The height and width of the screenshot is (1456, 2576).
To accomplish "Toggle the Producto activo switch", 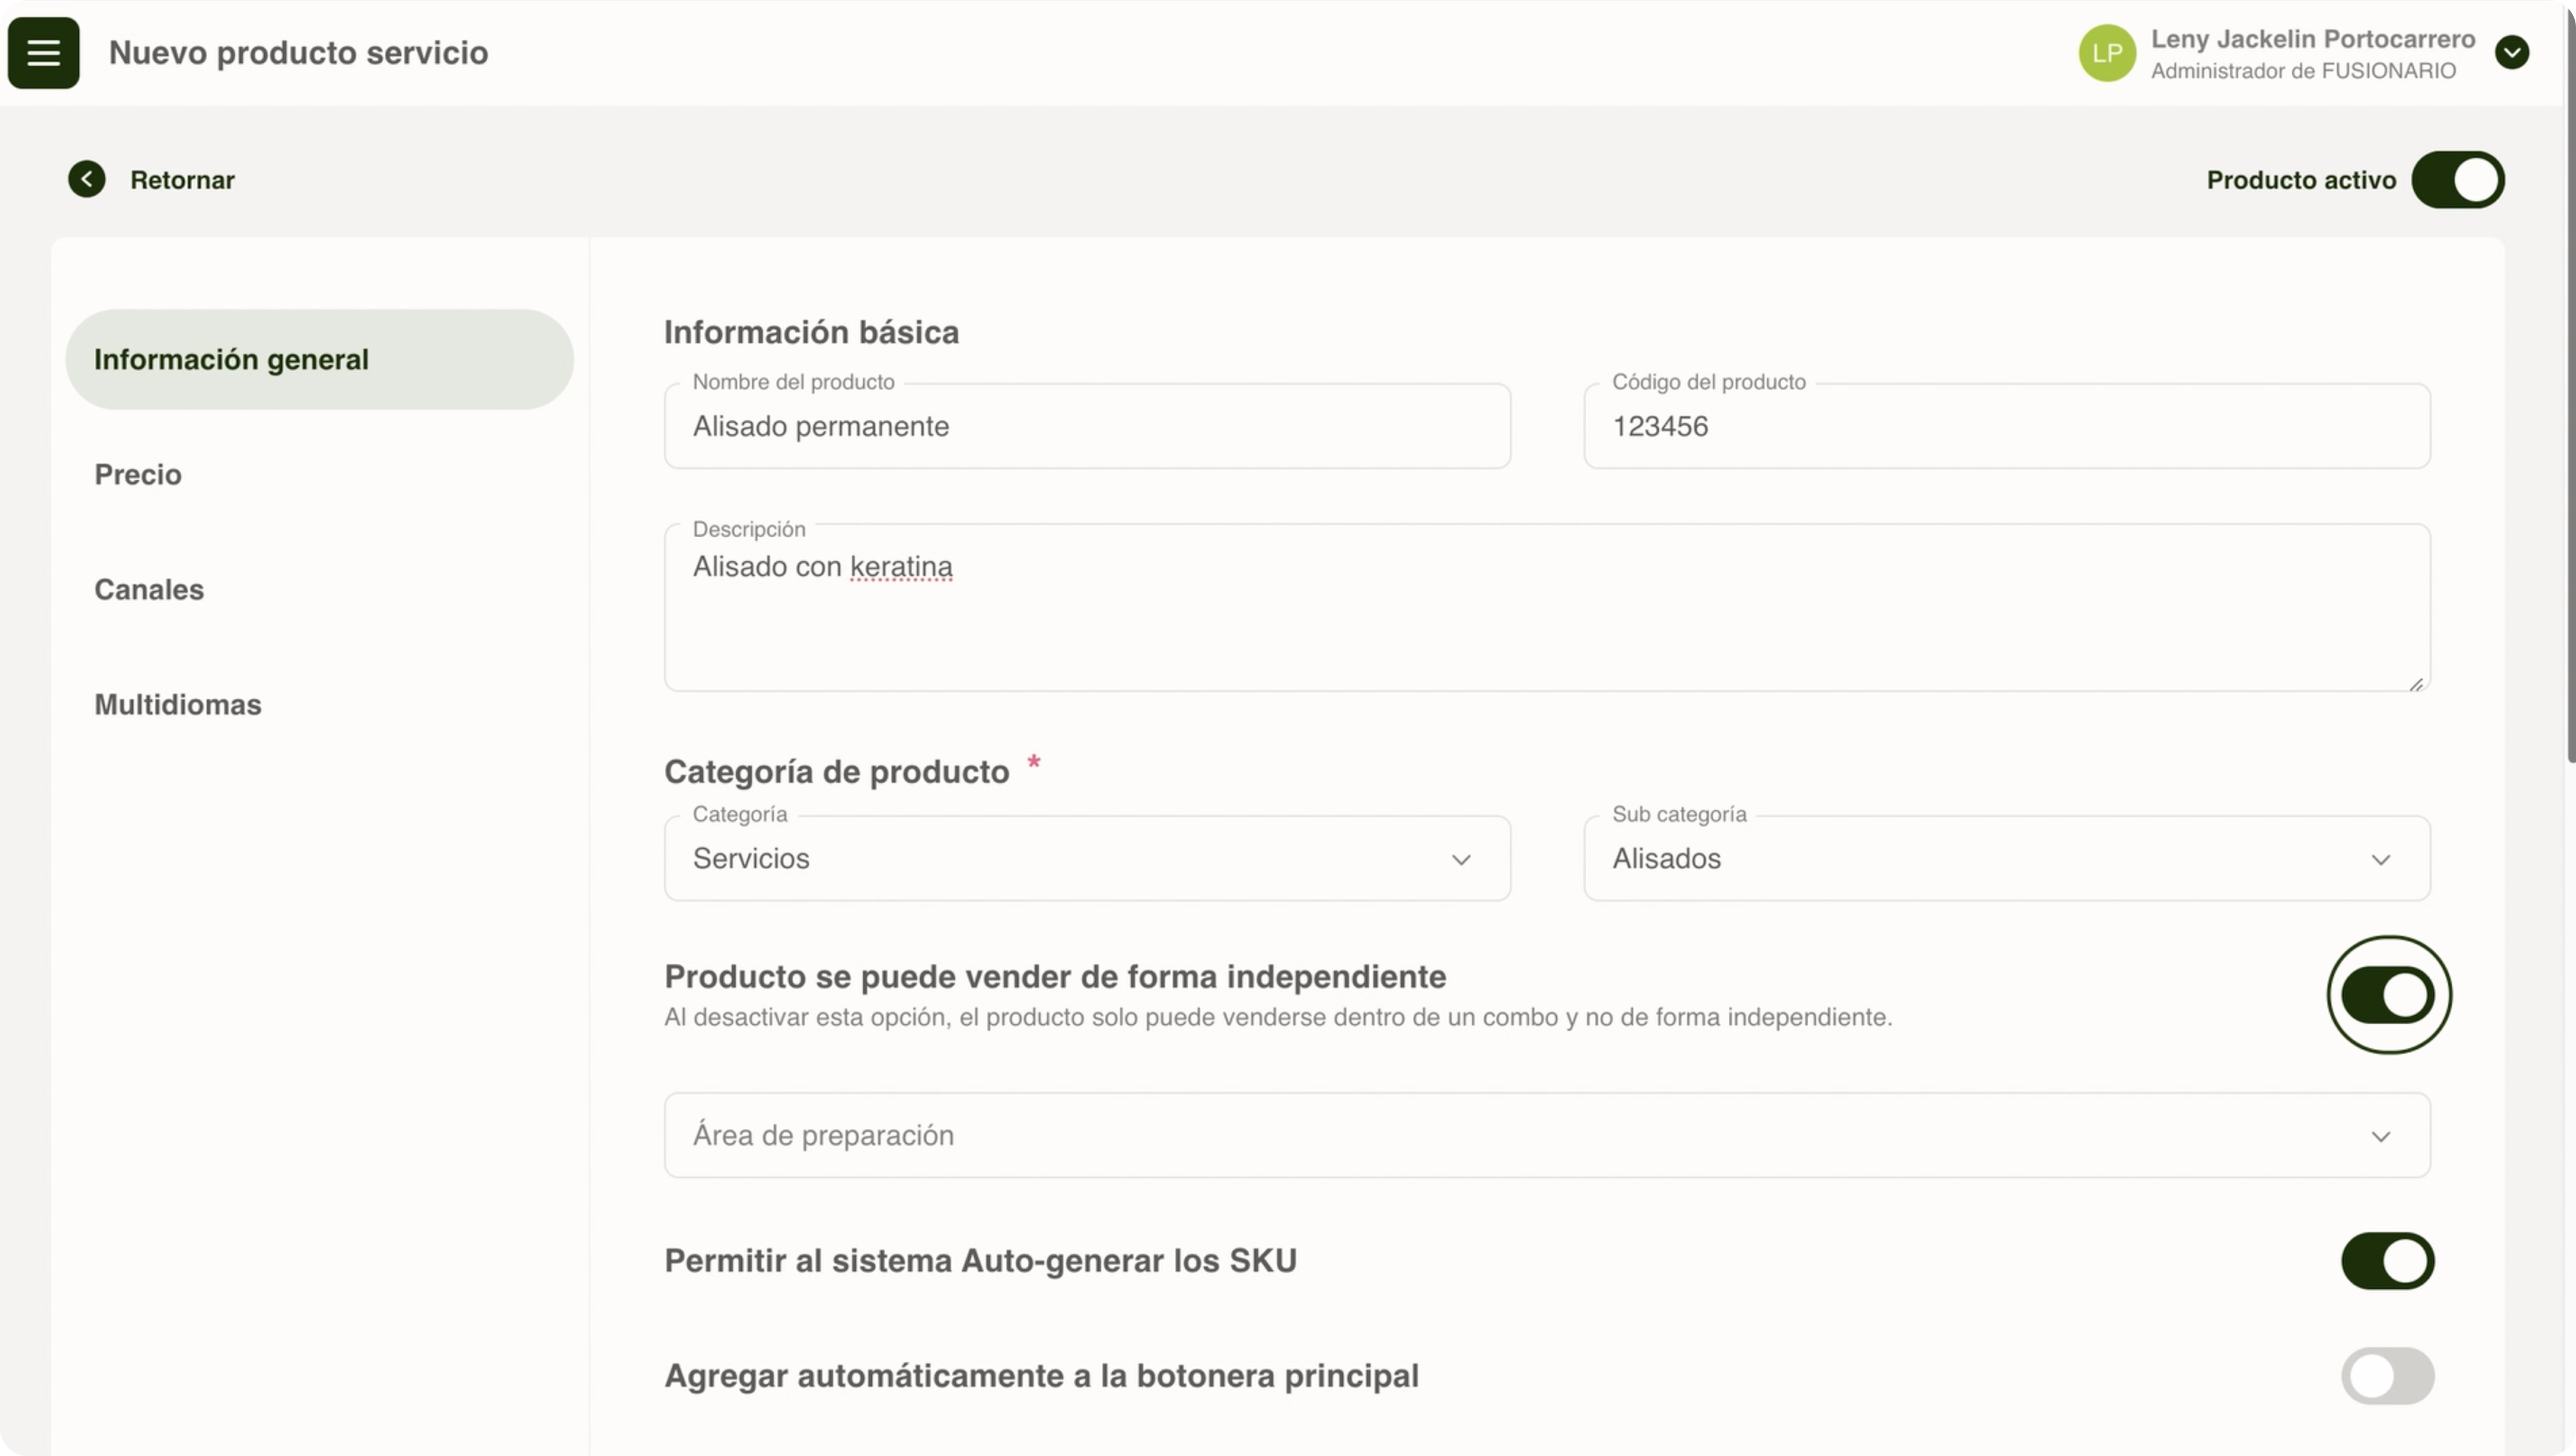I will coord(2457,180).
